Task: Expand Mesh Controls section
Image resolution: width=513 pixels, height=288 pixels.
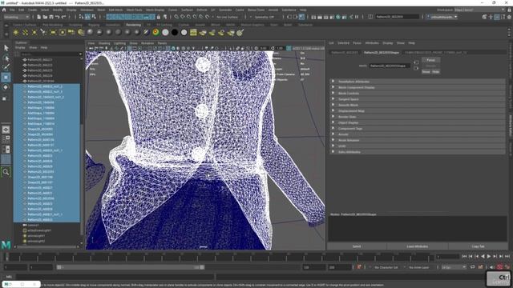Action: click(x=418, y=93)
